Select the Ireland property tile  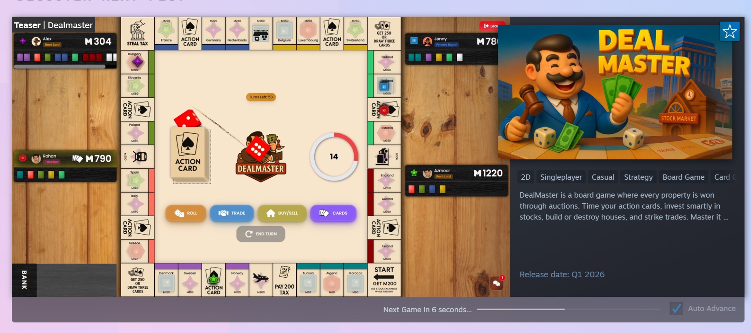click(384, 251)
